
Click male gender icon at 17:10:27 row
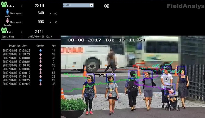(40, 80)
